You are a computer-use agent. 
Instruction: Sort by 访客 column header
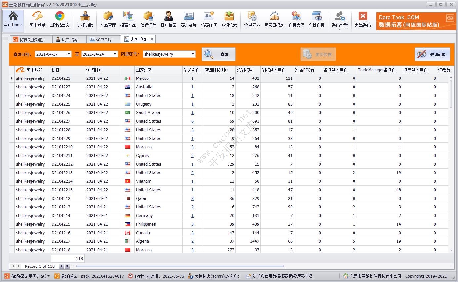click(67, 70)
